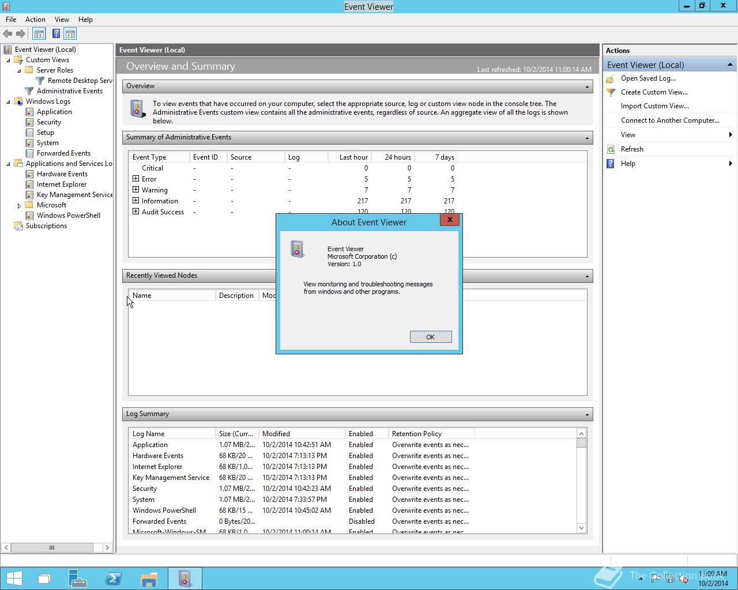
Task: Open the Setup log in tree
Action: point(45,133)
